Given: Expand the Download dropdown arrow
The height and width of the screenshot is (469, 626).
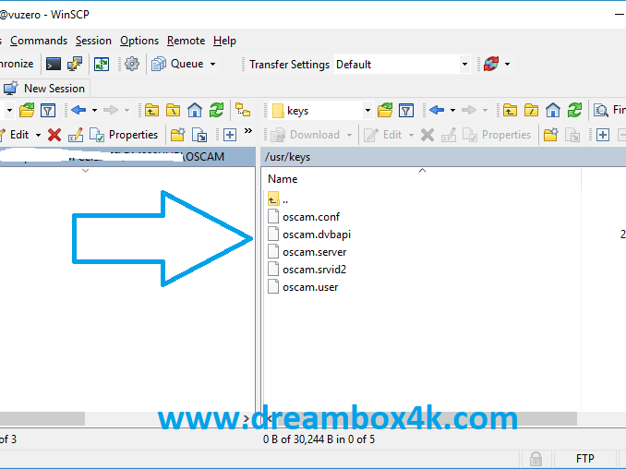Looking at the screenshot, I should (x=349, y=136).
